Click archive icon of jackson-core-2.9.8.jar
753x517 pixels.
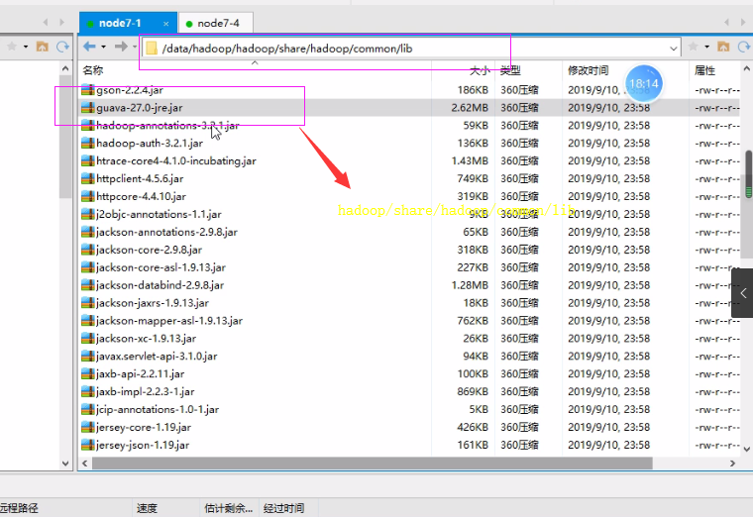[88, 250]
